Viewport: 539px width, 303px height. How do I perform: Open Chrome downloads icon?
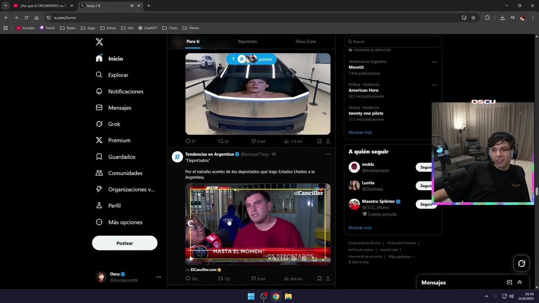point(502,18)
